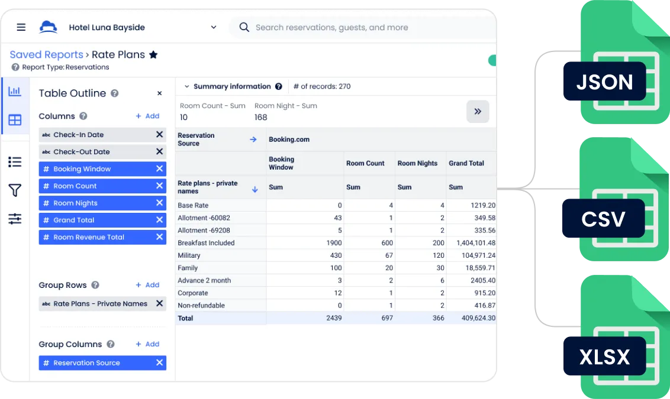Screen dimensions: 670x399
Task: Click Table Outline help icon
Action: pos(114,93)
